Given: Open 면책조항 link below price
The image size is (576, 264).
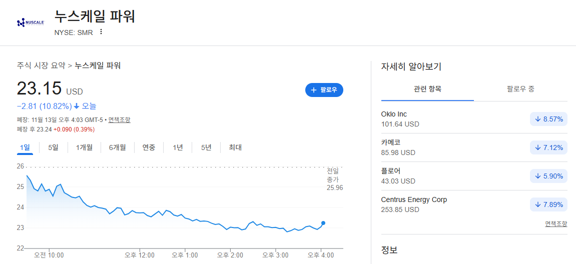Looking at the screenshot, I should pos(120,119).
